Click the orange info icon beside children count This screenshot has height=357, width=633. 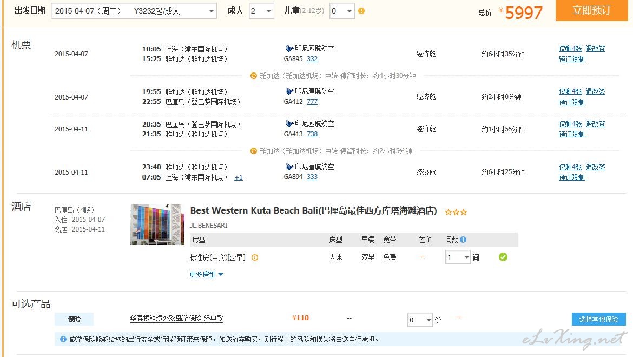pos(361,11)
